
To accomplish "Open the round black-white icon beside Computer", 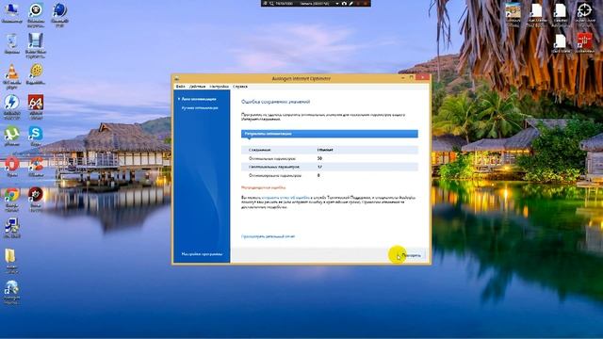I will (x=36, y=15).
